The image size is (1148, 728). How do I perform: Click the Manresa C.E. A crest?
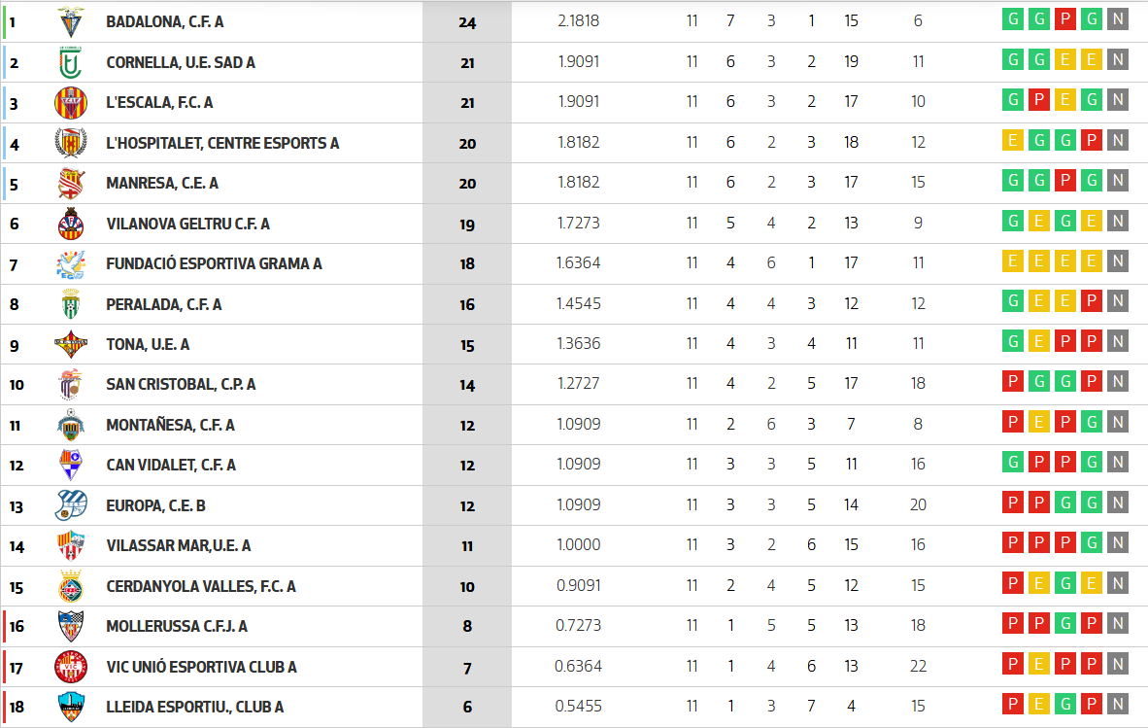coord(71,183)
